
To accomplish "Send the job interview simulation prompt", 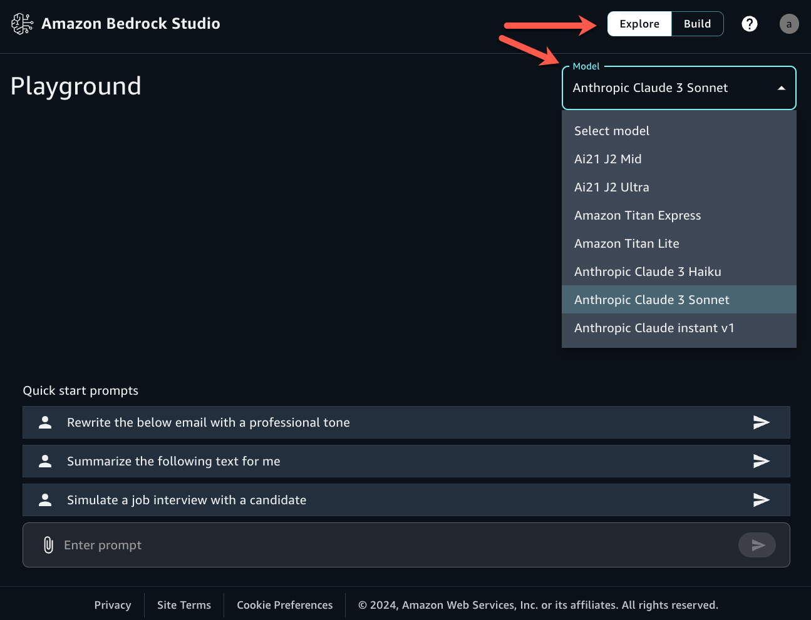I will (762, 500).
